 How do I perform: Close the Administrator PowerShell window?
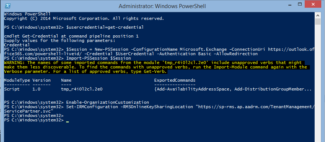[x=314, y=4]
